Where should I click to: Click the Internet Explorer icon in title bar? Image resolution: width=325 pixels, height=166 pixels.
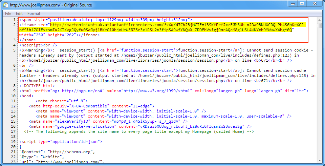[x=5, y=5]
